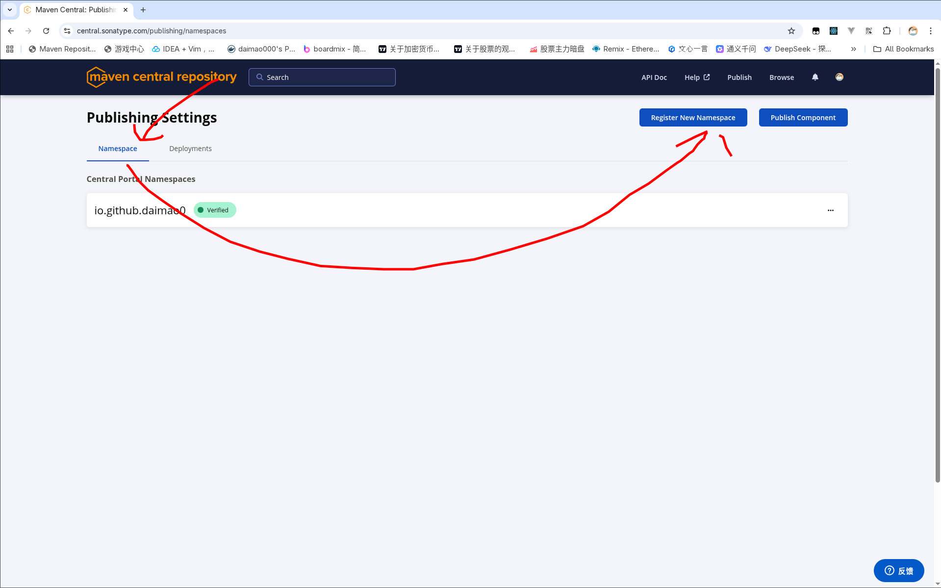Click the QR code extension icon
Screen dimensions: 941x588
pos(869,31)
